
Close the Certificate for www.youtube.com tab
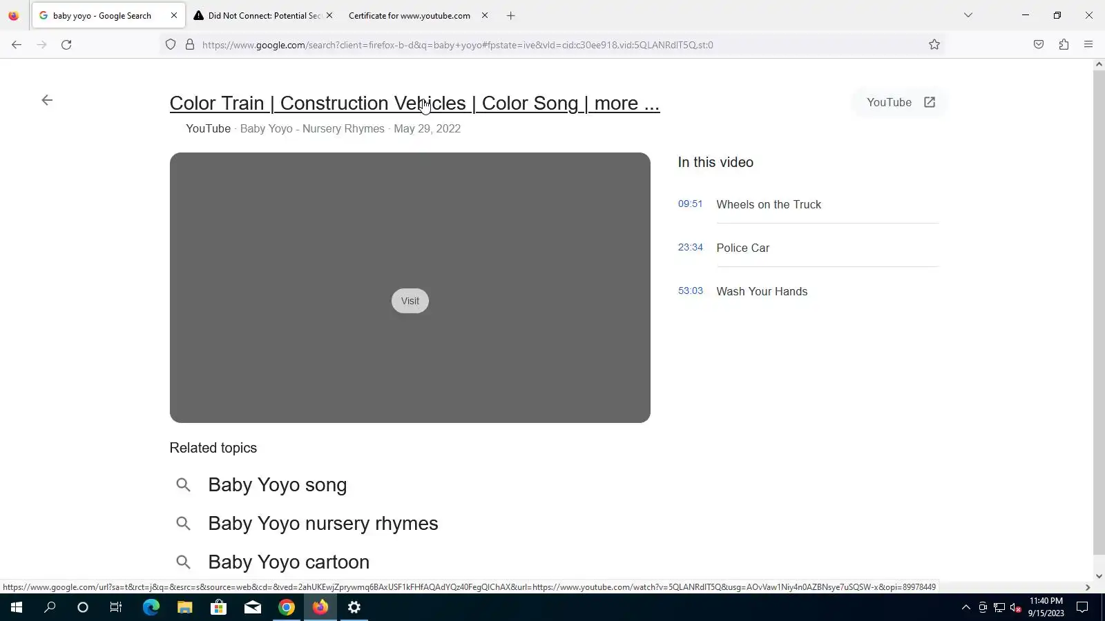point(485,15)
